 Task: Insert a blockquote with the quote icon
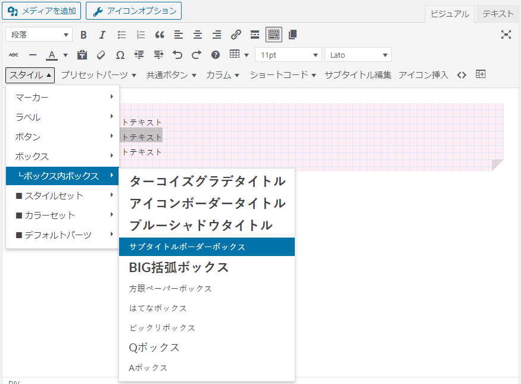click(x=159, y=35)
